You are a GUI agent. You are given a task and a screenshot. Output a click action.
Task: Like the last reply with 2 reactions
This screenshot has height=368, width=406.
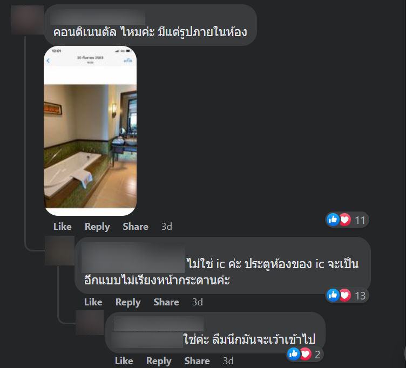(124, 361)
